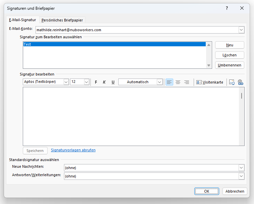This screenshot has width=254, height=204.
Task: Click the Neu button
Action: click(x=230, y=45)
